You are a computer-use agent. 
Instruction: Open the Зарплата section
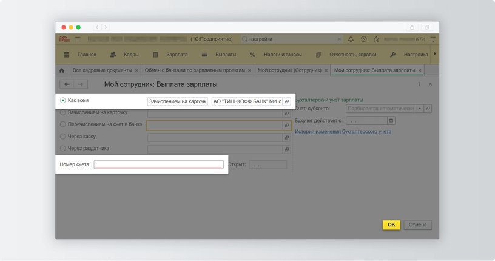177,55
